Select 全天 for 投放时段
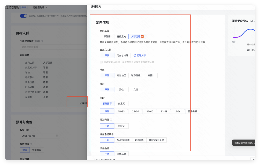Image resolution: width=260 pixels, height=165 pixels. tap(25, 150)
